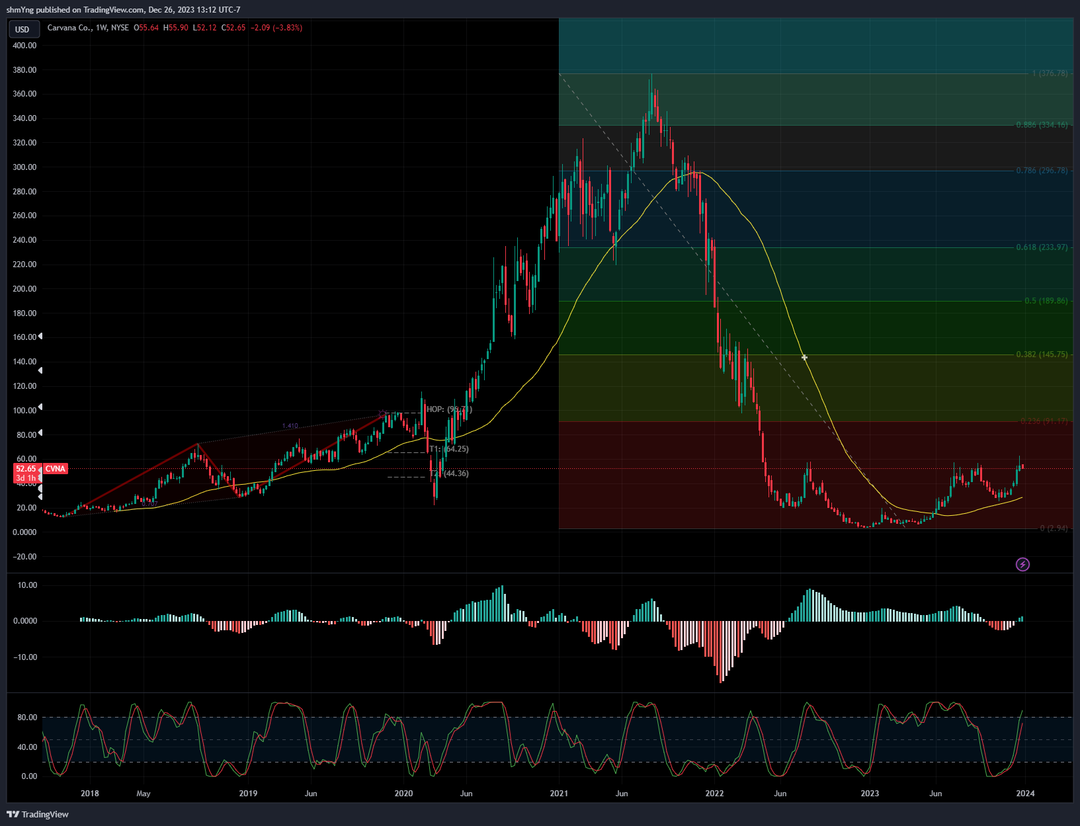
Task: Select Fibonacci level 0.382 (145.75) label
Action: (1042, 354)
